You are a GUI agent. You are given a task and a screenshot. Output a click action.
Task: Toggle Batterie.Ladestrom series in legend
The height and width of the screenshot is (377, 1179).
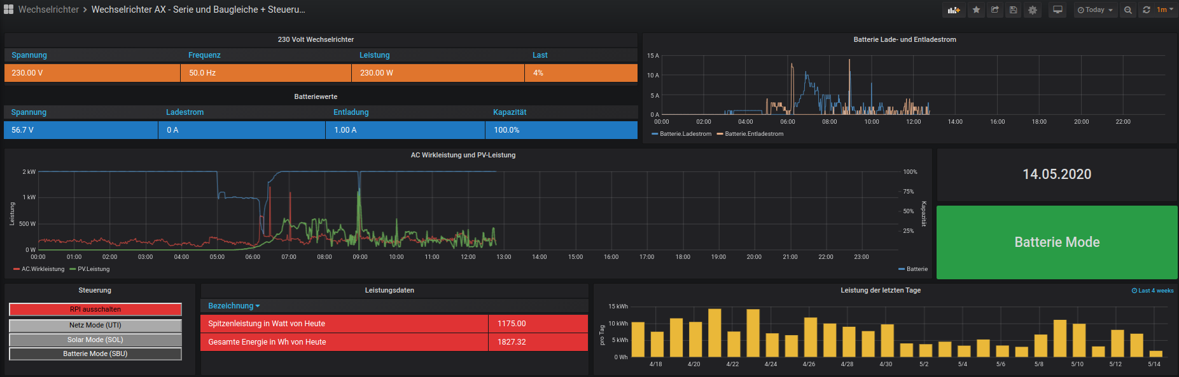click(685, 134)
